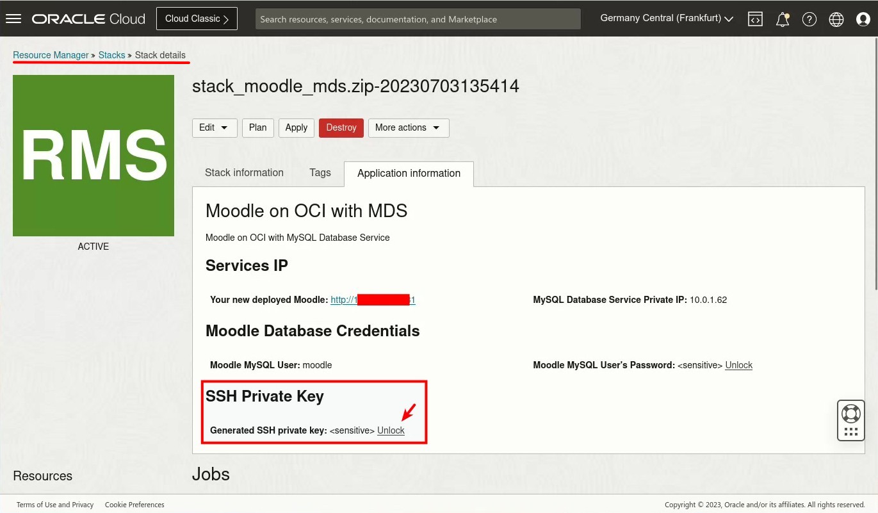Navigate back using the Stacks breadcrumb
This screenshot has width=878, height=513.
(x=111, y=55)
